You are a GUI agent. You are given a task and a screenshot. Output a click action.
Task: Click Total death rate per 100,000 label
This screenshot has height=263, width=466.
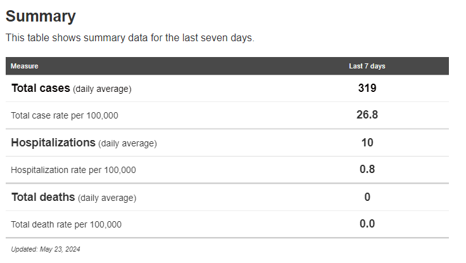66,224
